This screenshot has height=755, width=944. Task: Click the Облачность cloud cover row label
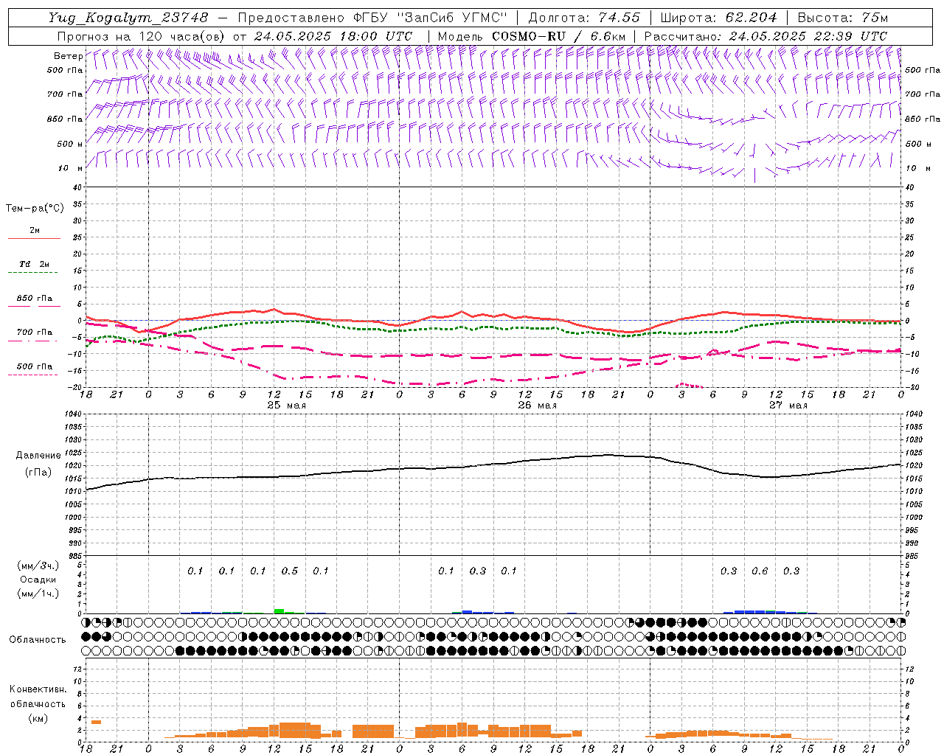coord(38,639)
